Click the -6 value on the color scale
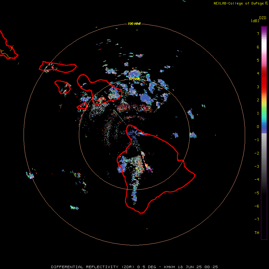The width and height of the screenshot is (269, 269). click(x=257, y=206)
